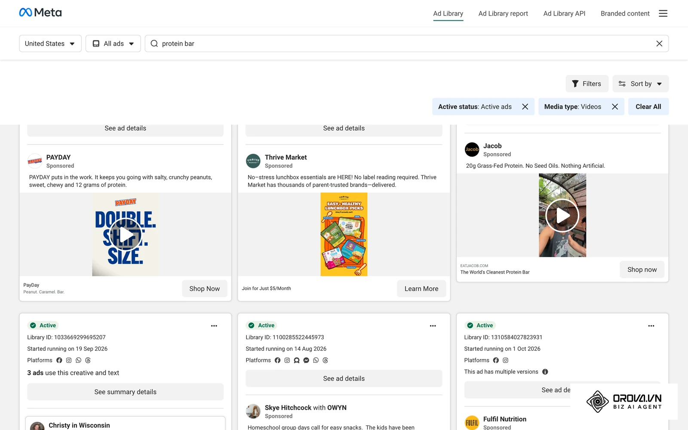This screenshot has width=688, height=430.
Task: Play the PAYDAY Double Shift Size video
Action: [126, 234]
